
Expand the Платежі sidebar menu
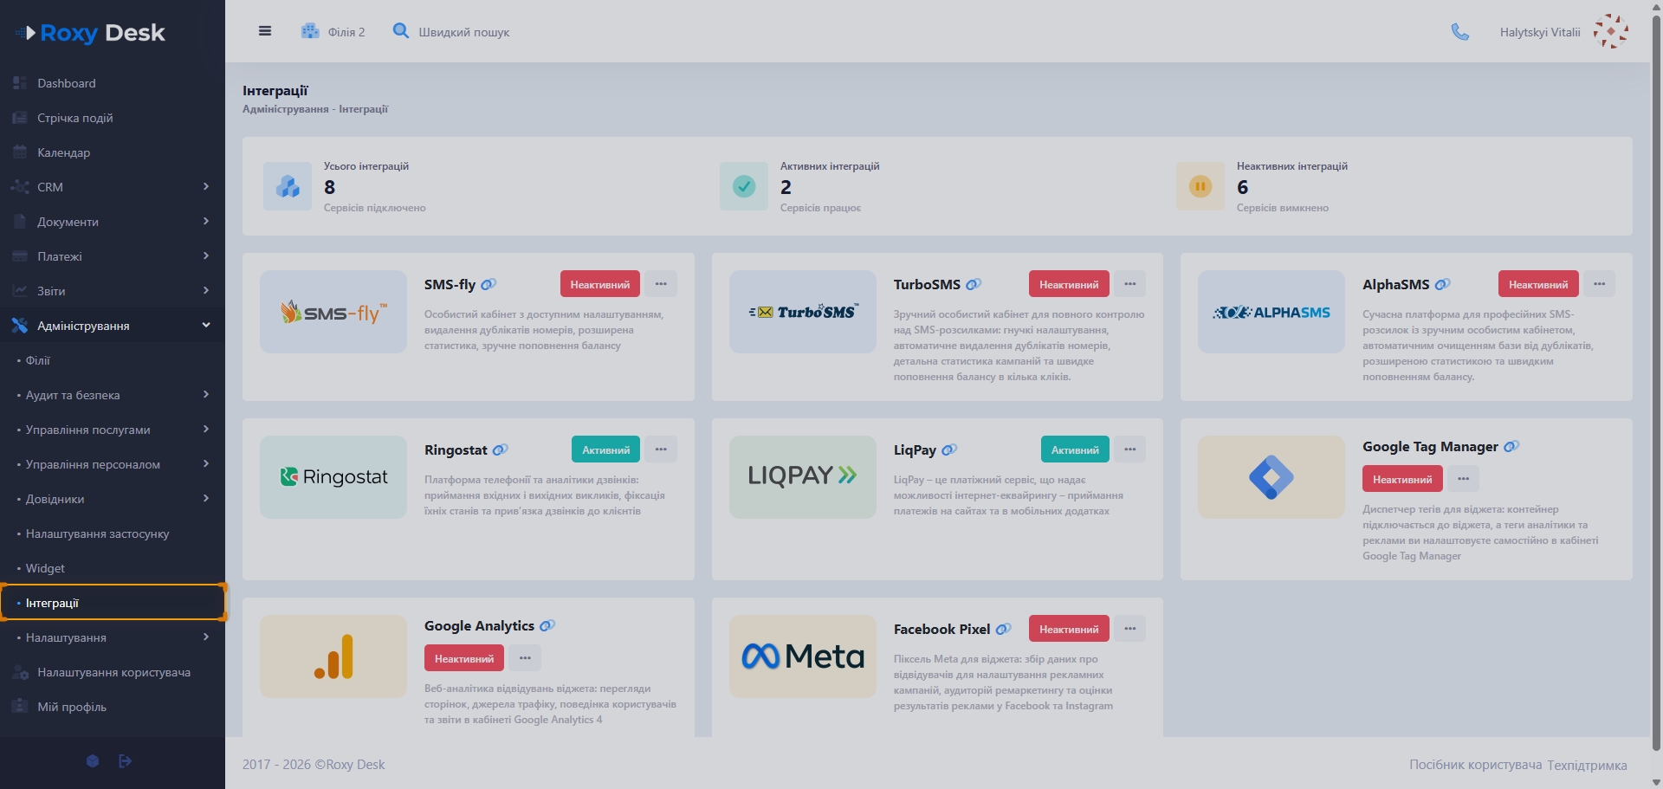click(113, 256)
